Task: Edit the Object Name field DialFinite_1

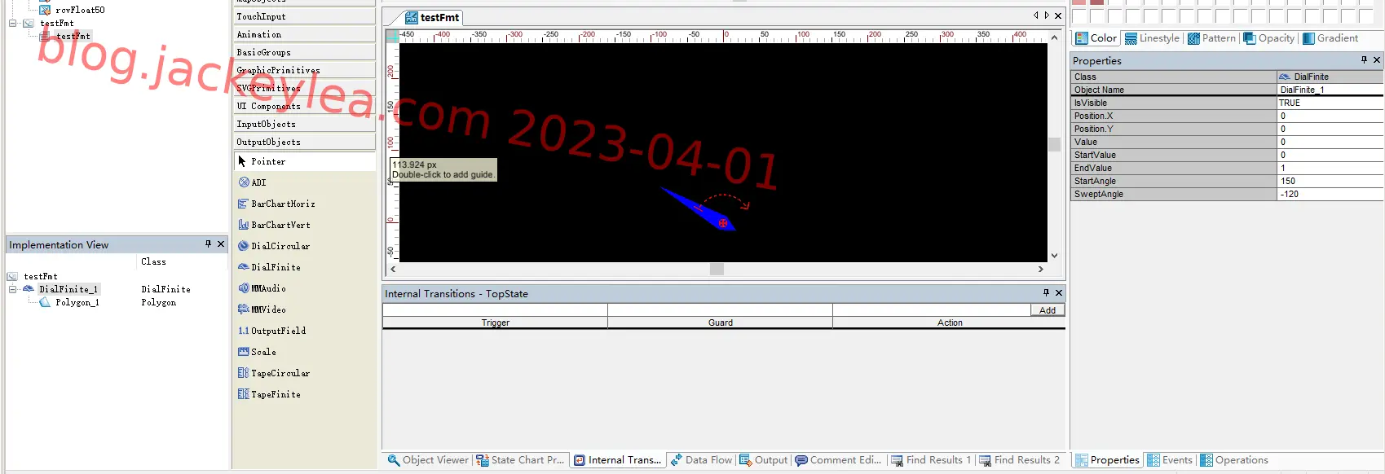Action: 1330,90
